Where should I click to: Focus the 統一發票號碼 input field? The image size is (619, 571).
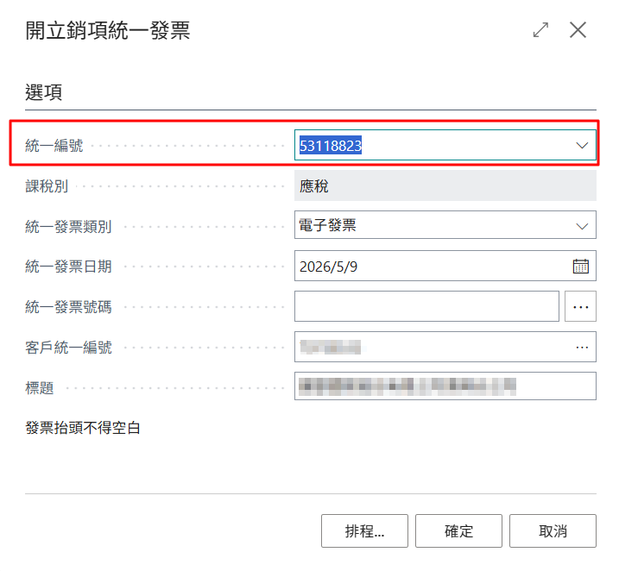tap(426, 306)
